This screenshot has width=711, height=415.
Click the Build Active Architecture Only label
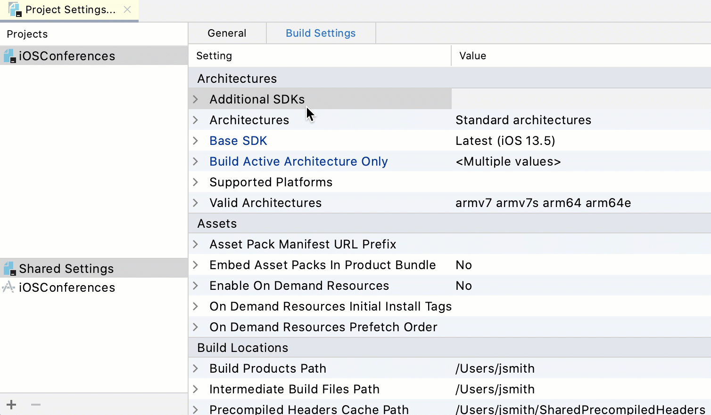click(298, 161)
